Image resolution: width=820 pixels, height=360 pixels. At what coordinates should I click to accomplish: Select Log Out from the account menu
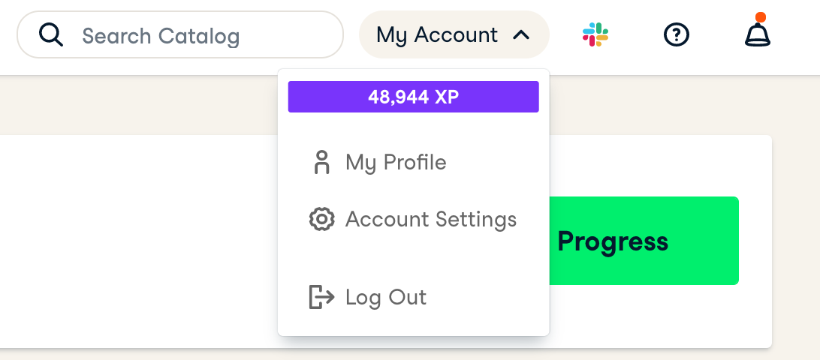tap(385, 297)
